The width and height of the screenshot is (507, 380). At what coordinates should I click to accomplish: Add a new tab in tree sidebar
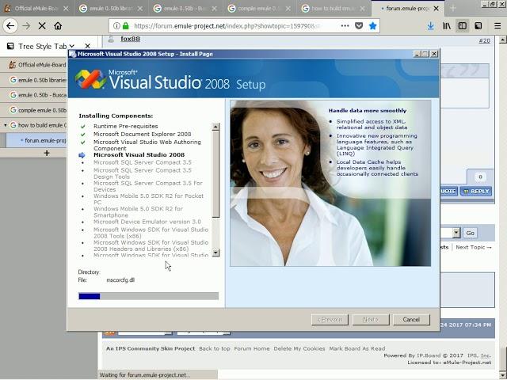pos(47,153)
